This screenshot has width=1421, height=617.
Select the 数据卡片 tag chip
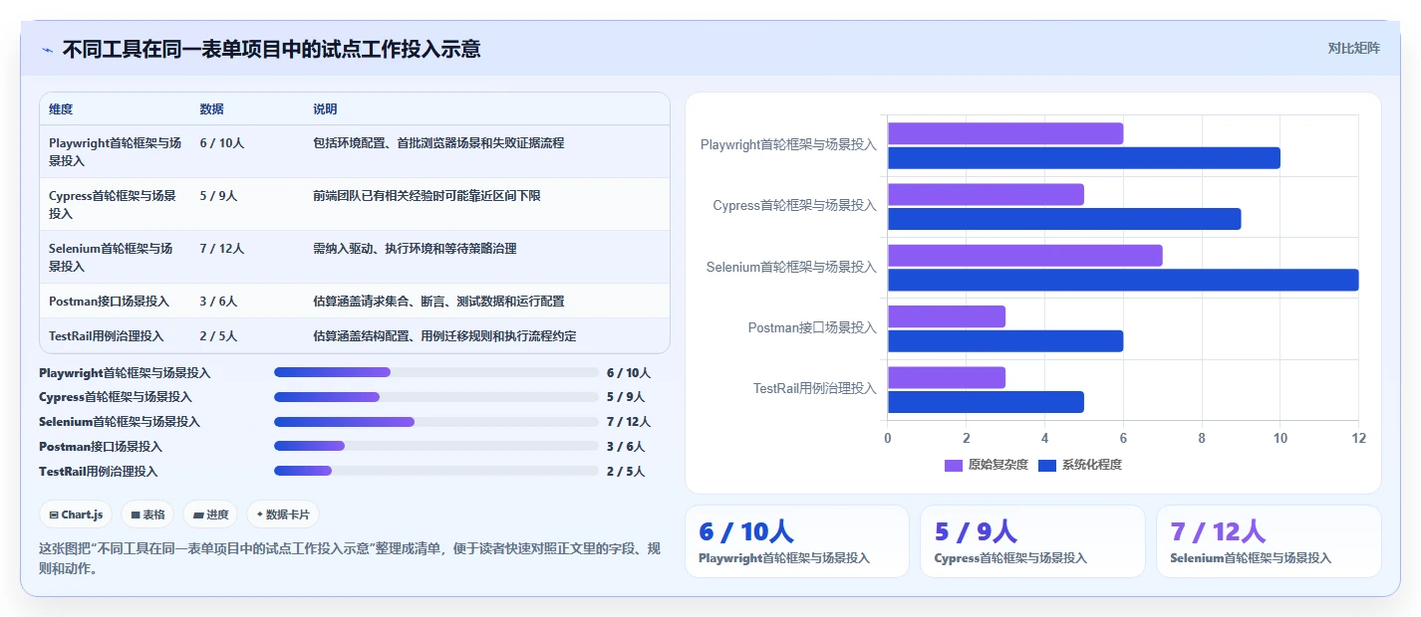click(283, 514)
